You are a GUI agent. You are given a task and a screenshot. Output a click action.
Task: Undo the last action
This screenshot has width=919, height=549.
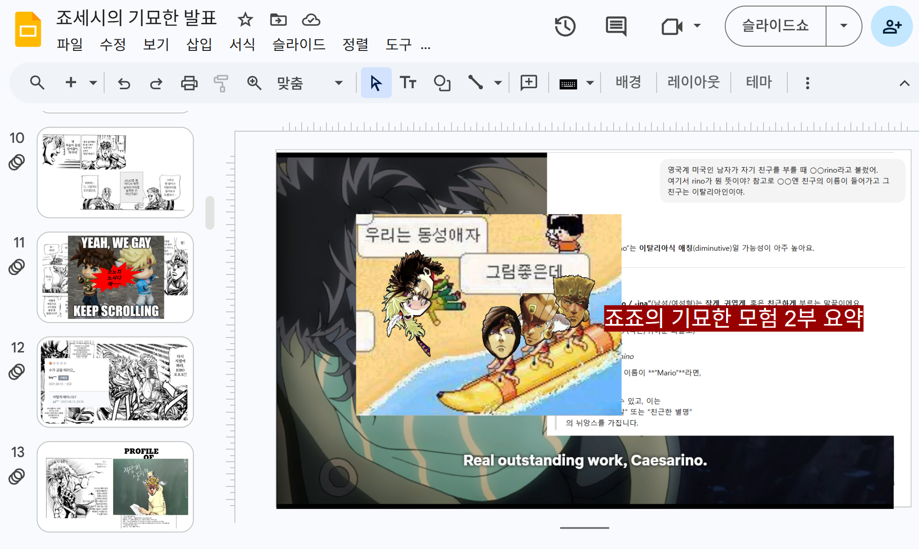point(124,83)
